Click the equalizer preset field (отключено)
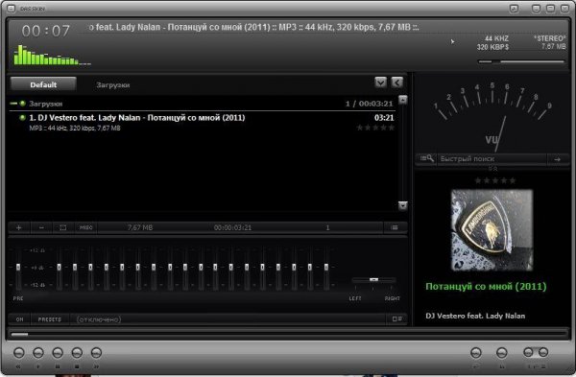 (x=227, y=319)
